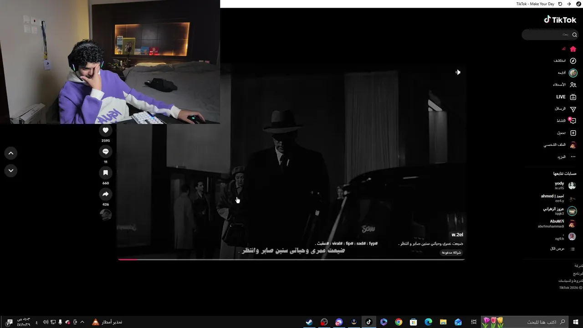
Task: Open the الملف الشخصي (Profile) item
Action: coord(560,145)
